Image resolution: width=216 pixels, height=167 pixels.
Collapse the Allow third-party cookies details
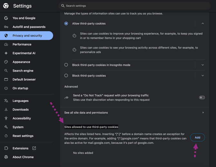(202, 24)
